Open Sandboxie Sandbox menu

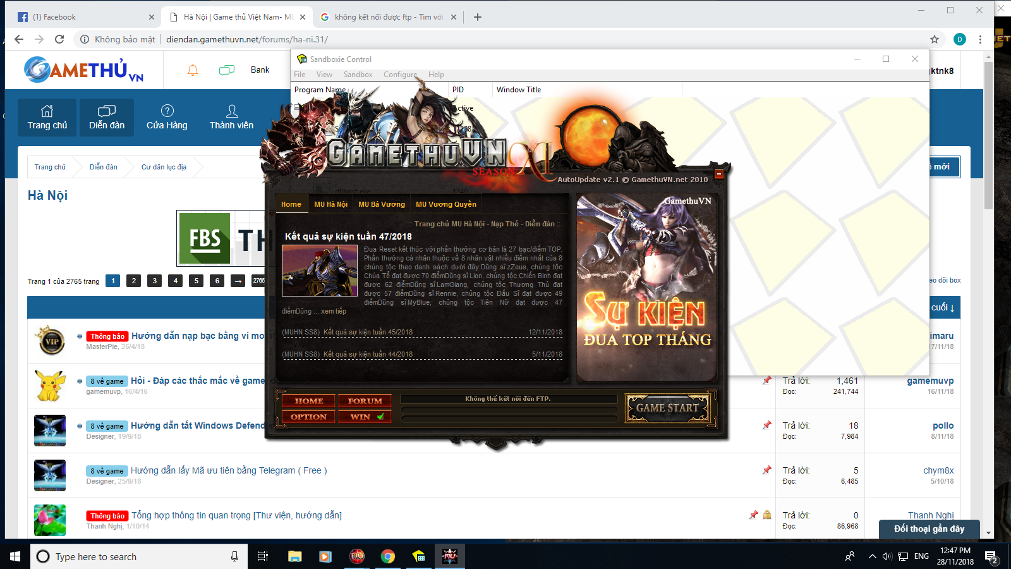pyautogui.click(x=358, y=75)
